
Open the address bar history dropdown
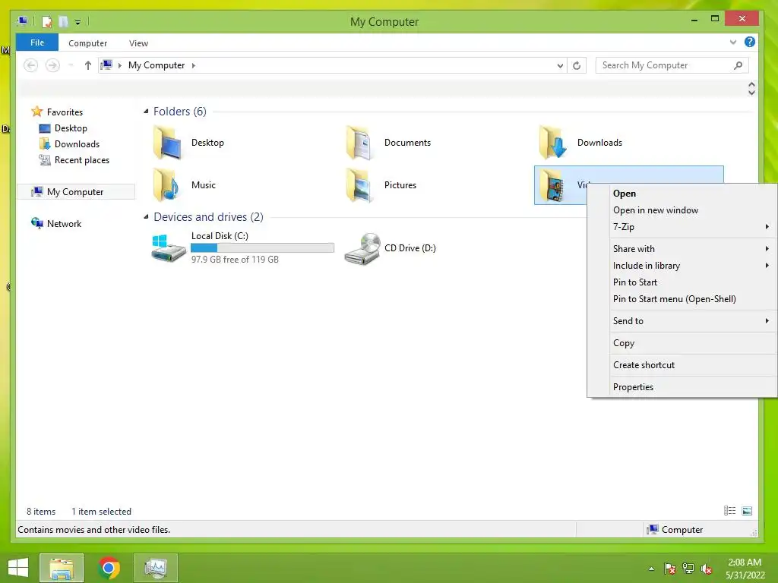[x=560, y=65]
